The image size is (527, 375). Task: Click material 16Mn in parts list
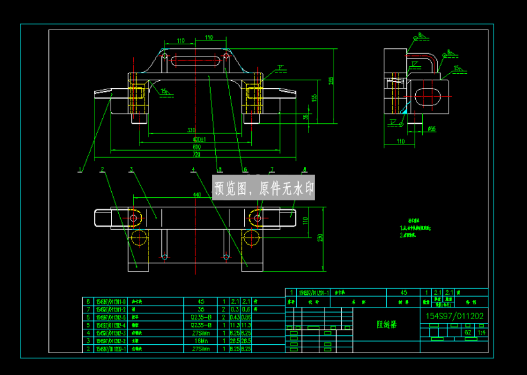tap(201, 341)
